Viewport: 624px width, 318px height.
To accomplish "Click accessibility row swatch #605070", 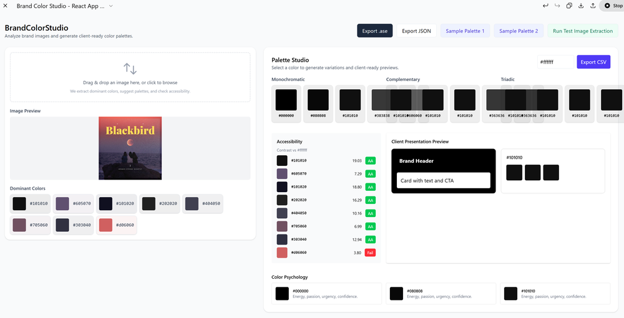I will click(x=282, y=174).
